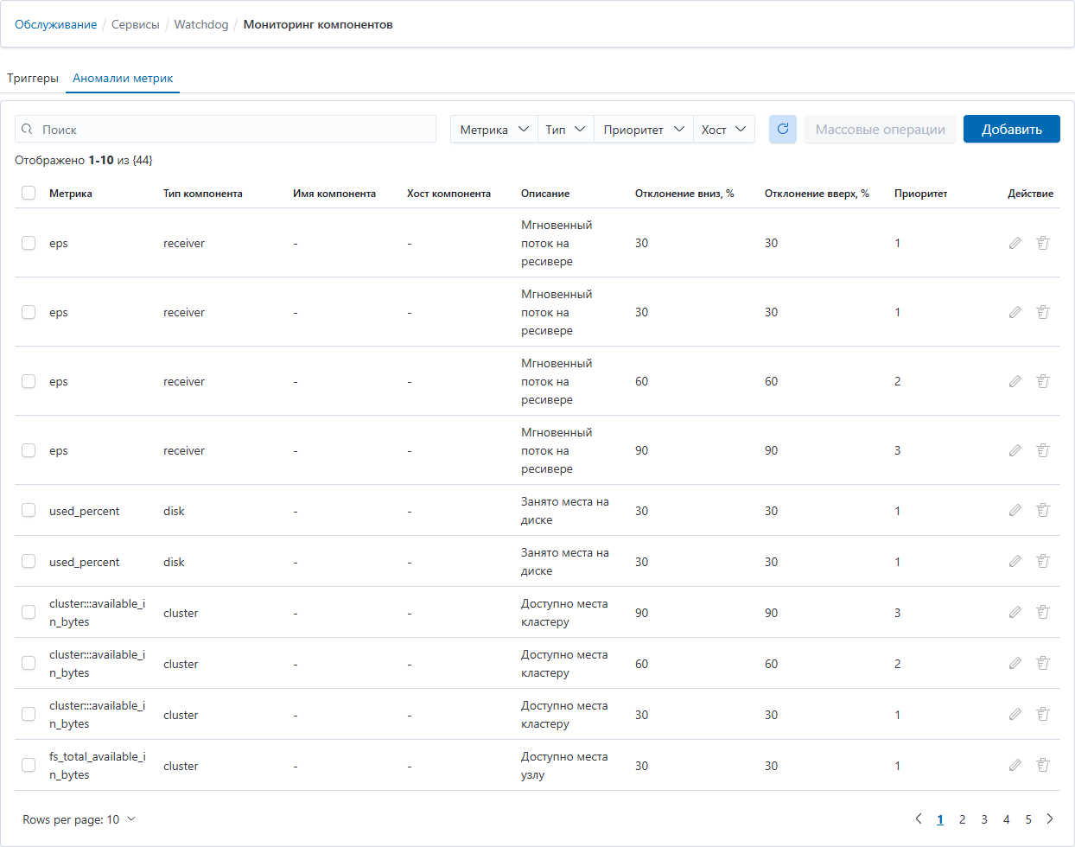Refresh the anomalies table
This screenshot has height=847, width=1075.
(783, 130)
